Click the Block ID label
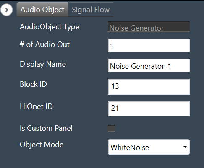The width and height of the screenshot is (204, 168). click(33, 84)
